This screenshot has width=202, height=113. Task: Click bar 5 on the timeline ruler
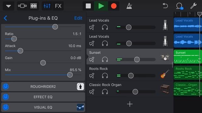pos(190,13)
